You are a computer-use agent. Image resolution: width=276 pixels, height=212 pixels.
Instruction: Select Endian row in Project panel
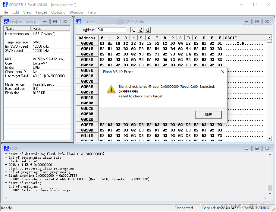[x=37, y=68]
